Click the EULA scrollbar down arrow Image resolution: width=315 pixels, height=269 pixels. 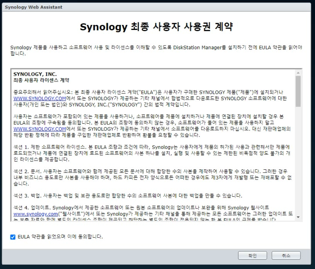[x=298, y=217]
